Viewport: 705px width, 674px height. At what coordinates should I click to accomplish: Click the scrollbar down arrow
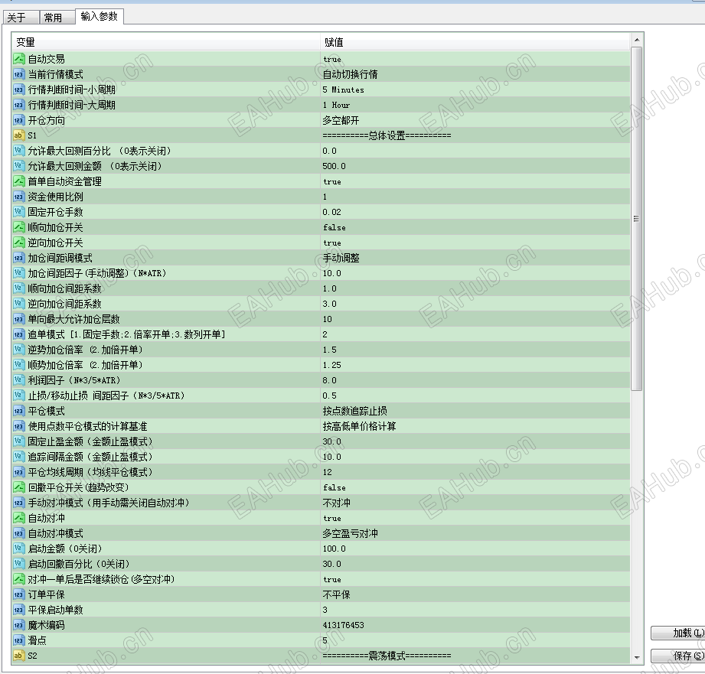click(637, 657)
